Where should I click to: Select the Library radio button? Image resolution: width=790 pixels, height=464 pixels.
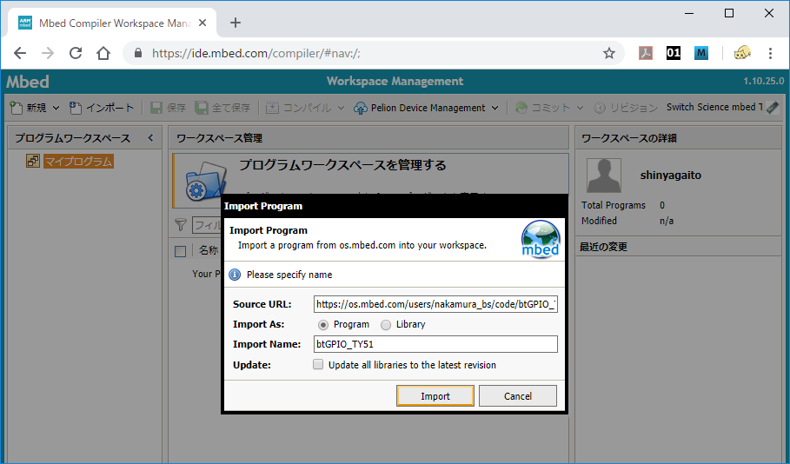point(386,324)
